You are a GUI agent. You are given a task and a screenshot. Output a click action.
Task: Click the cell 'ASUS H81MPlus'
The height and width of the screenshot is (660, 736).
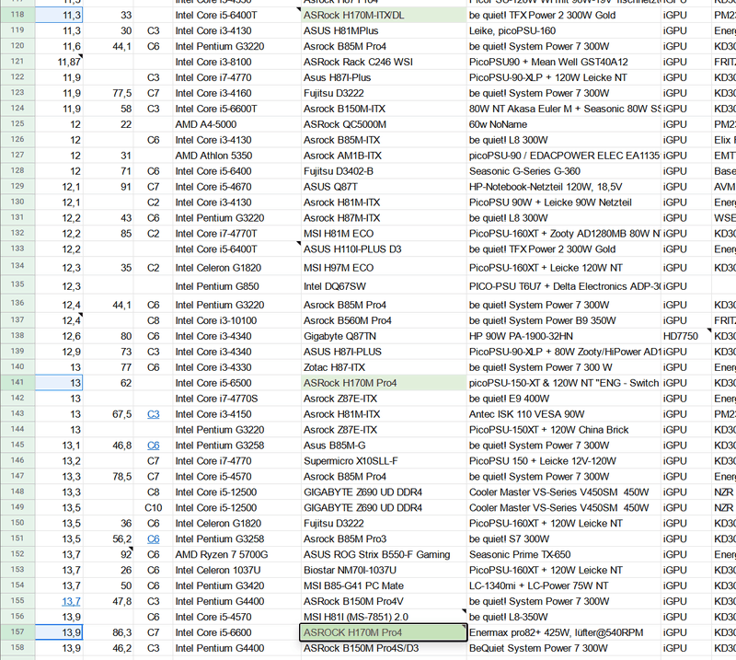[384, 30]
